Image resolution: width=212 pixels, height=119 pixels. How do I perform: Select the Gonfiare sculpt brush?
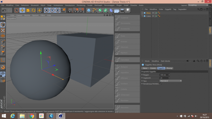127,84
